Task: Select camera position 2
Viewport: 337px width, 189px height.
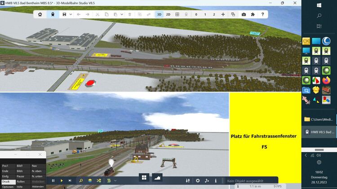Action: [214, 14]
